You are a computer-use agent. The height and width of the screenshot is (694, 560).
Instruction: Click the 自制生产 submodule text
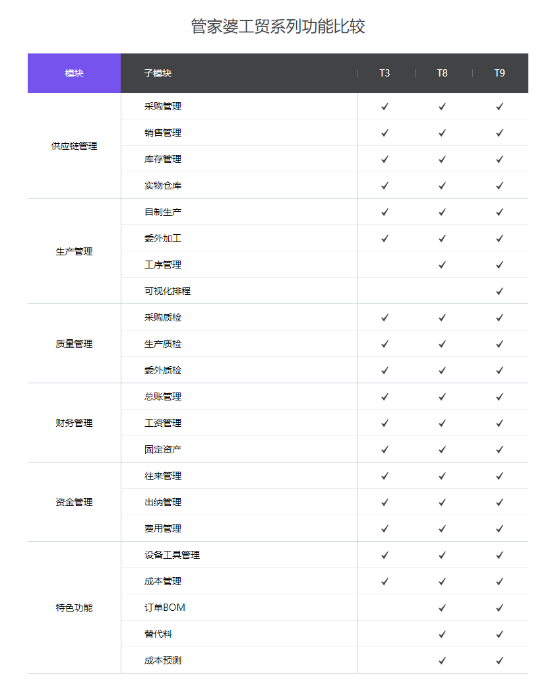[162, 212]
